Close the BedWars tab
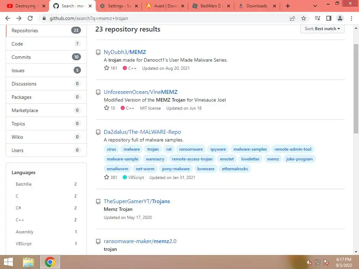Viewport: 359px width, 269px height. [229, 6]
